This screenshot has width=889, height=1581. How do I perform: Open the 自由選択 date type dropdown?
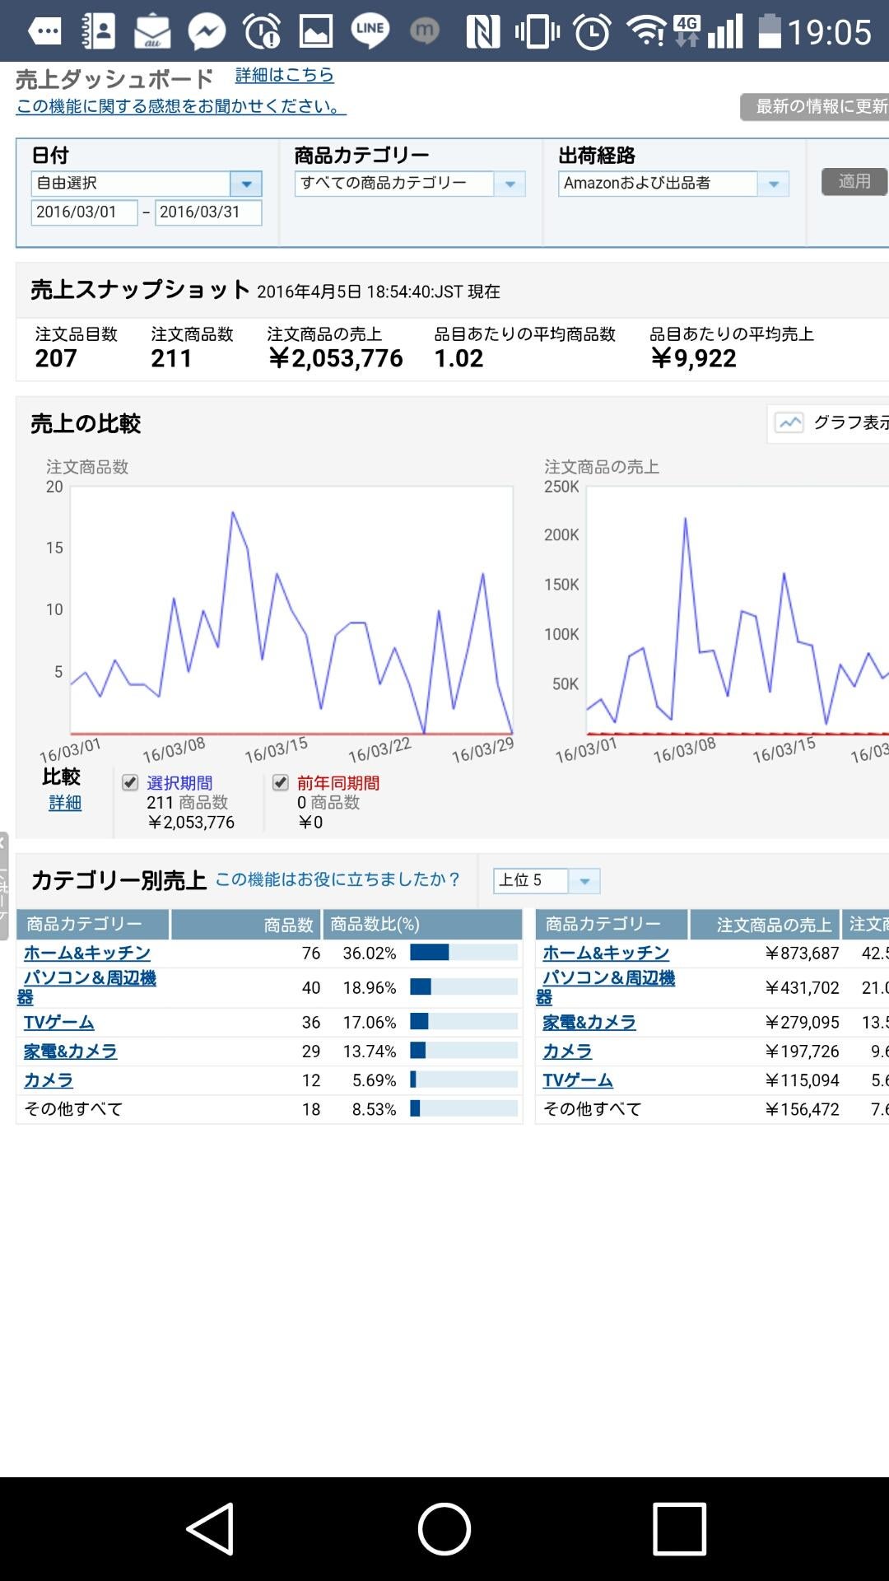tap(147, 184)
